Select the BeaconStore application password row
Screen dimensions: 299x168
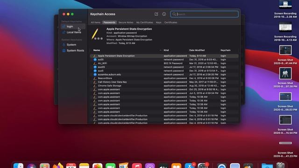164,78
